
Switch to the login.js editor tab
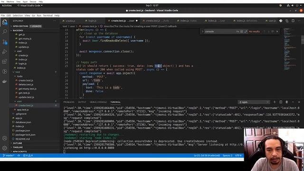(91, 21)
